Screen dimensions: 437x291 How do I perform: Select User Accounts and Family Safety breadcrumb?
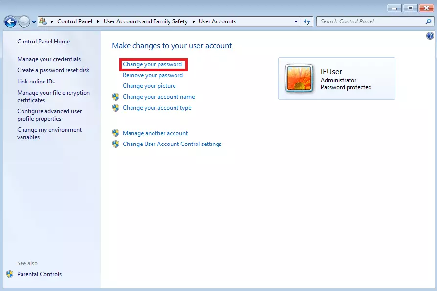point(146,21)
